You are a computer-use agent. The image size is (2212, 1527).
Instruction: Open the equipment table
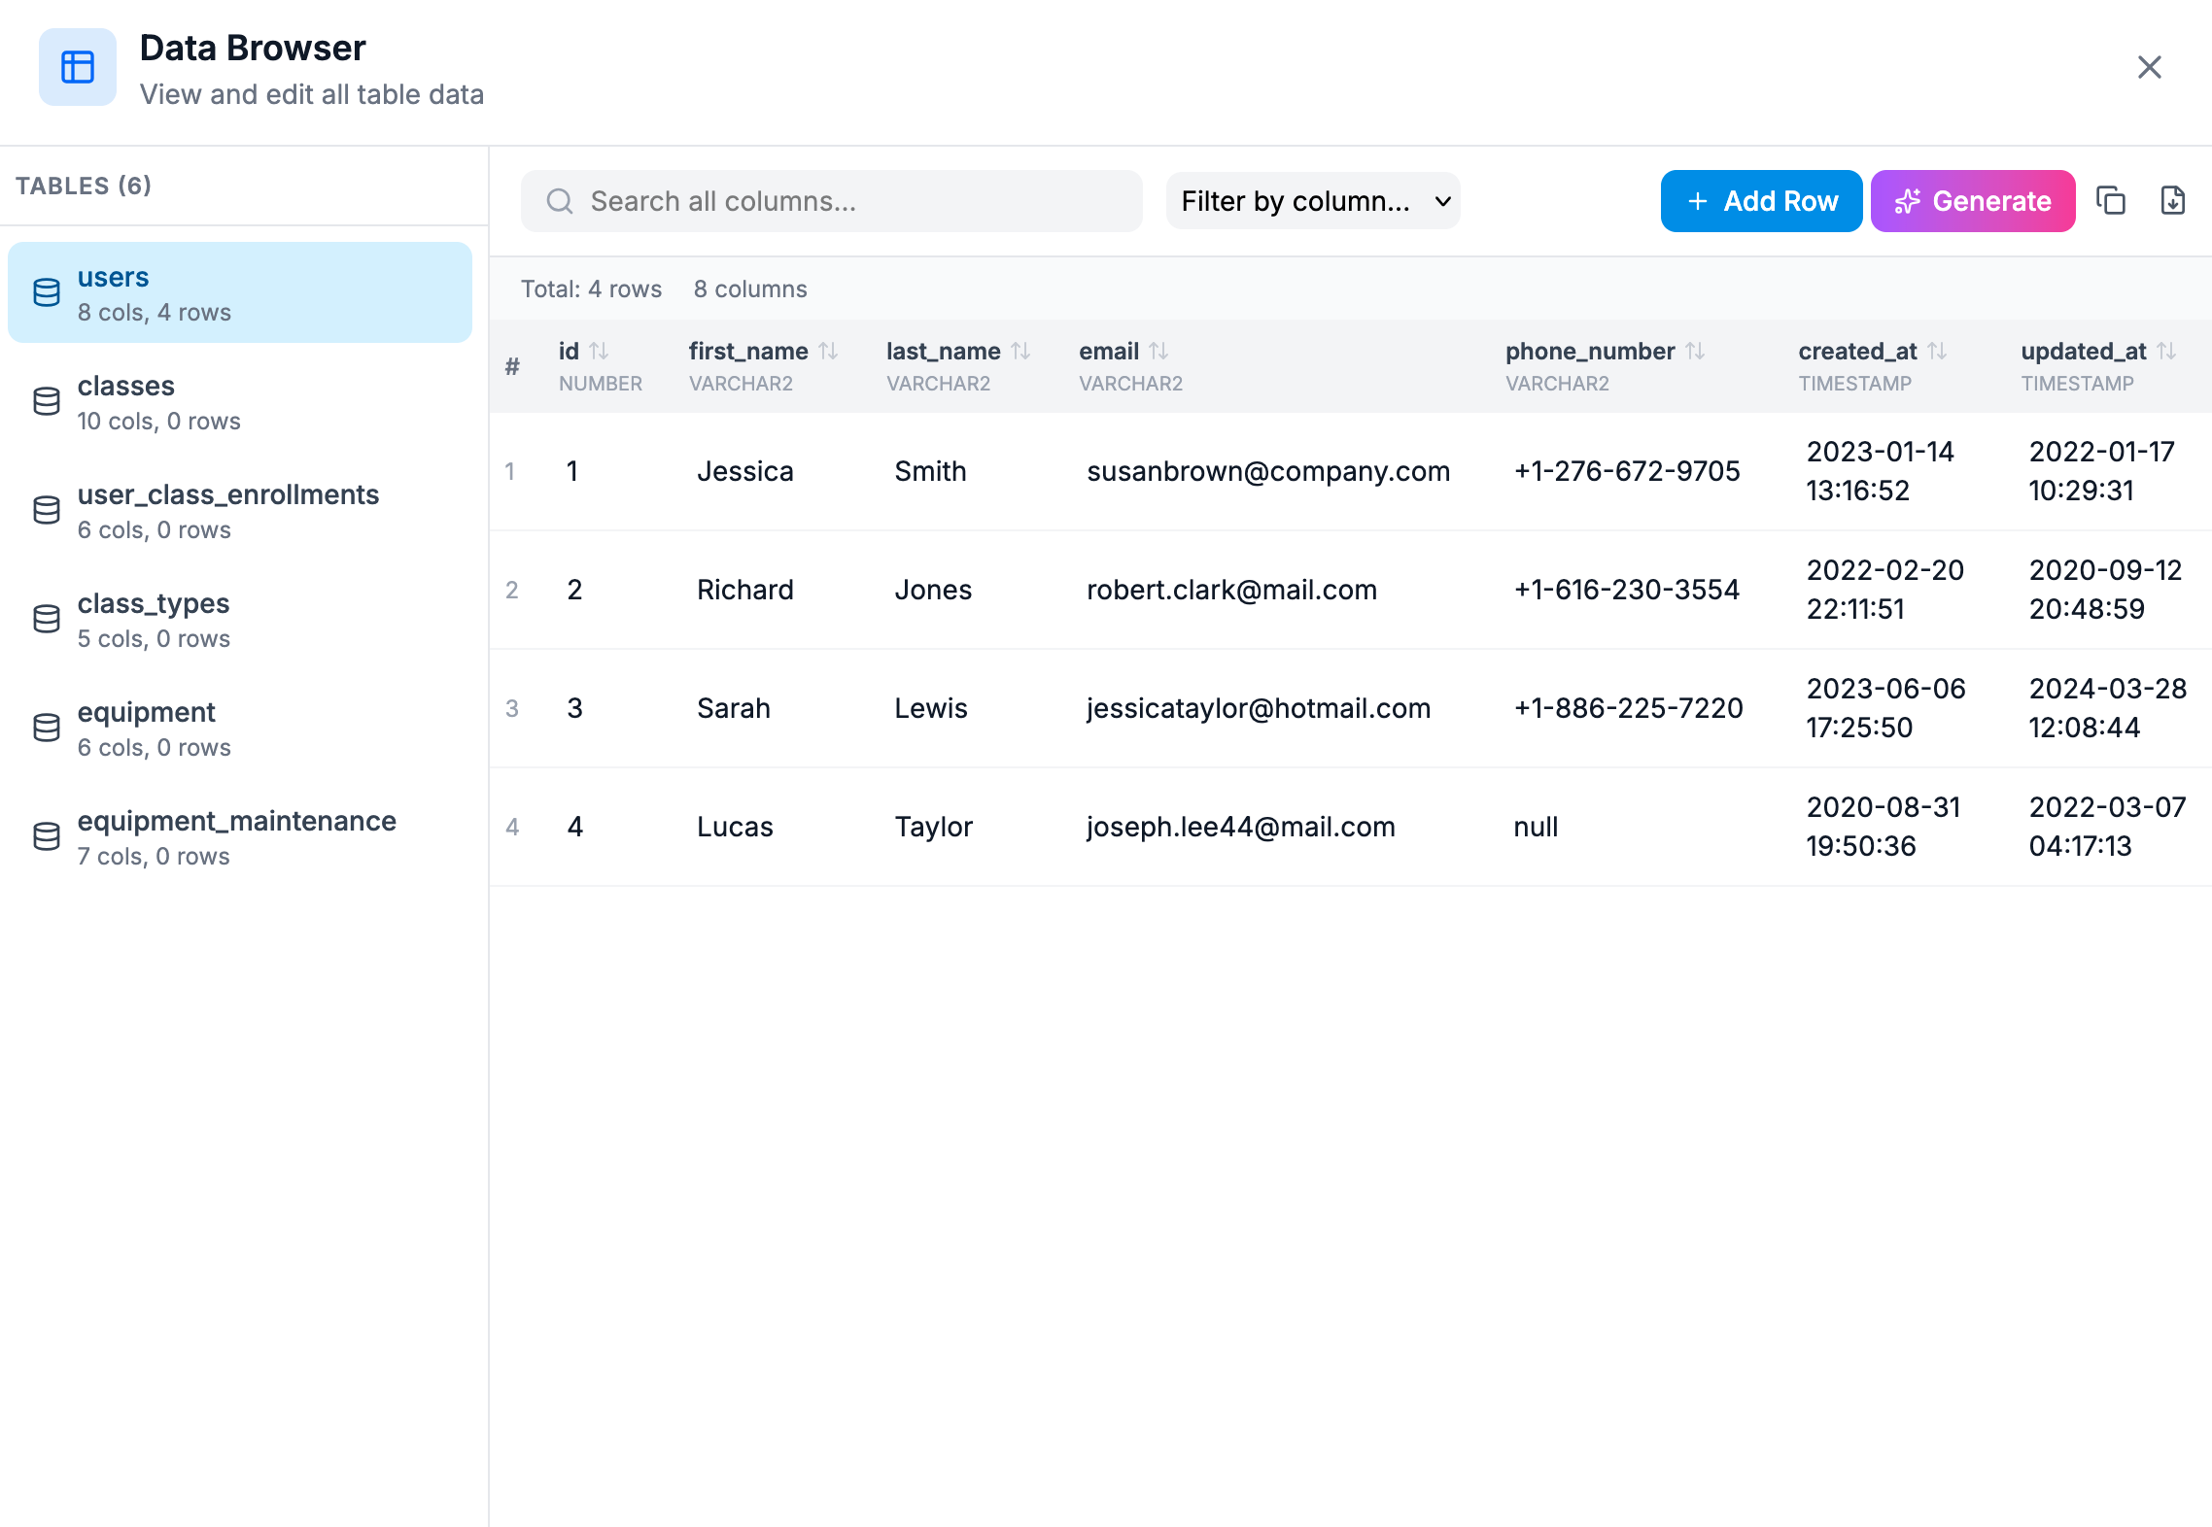pyautogui.click(x=239, y=729)
